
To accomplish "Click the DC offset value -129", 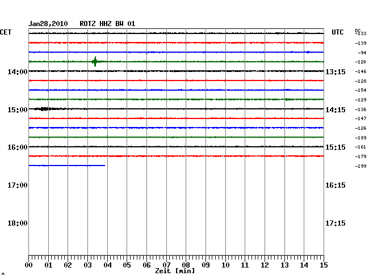I will (x=360, y=100).
